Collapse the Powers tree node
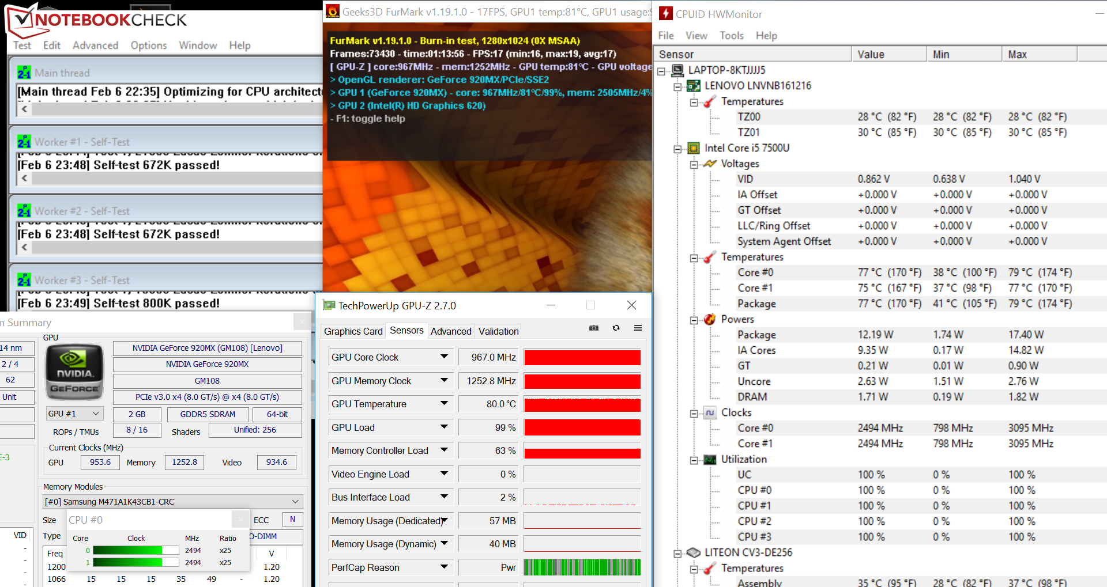This screenshot has width=1107, height=587. point(694,320)
